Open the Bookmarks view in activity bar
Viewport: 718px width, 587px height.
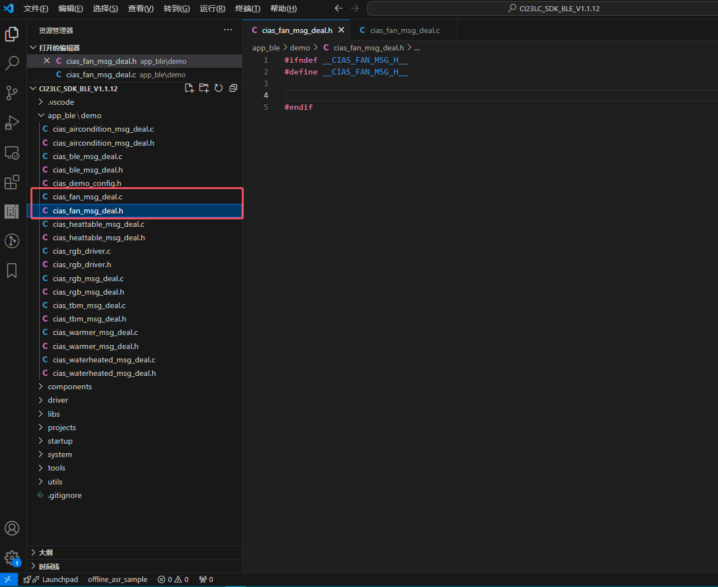pos(12,271)
